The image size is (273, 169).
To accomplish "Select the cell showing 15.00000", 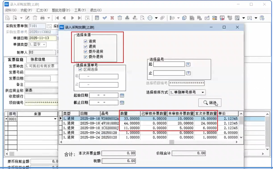I will pyautogui.click(x=206, y=119).
